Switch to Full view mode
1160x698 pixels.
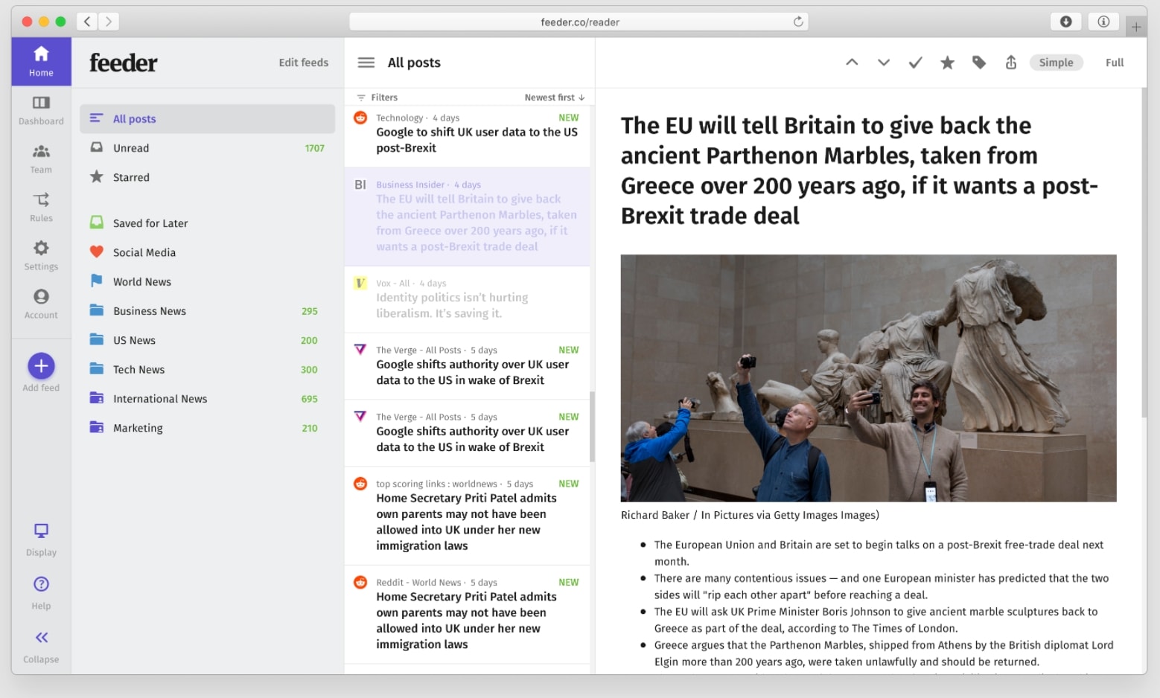1114,63
